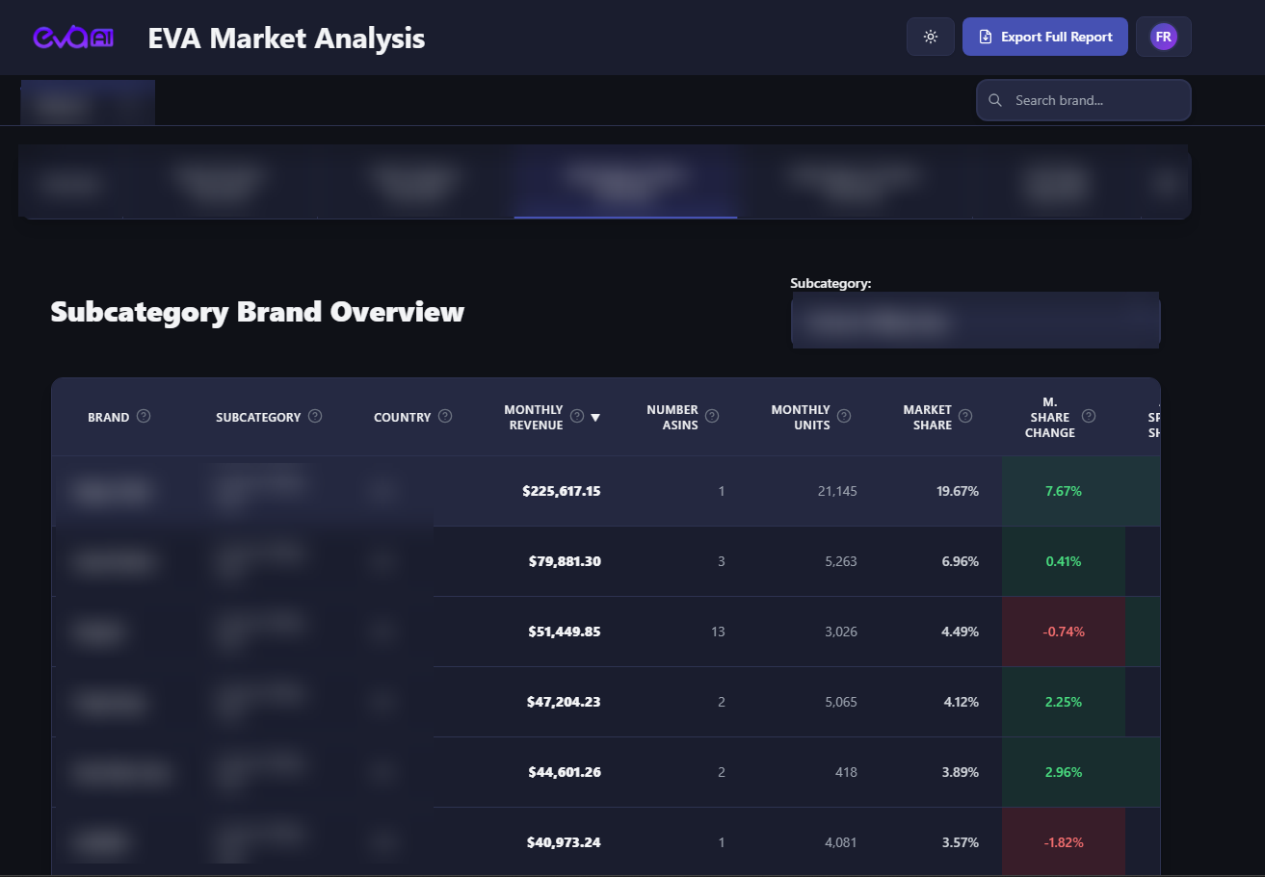The image size is (1265, 877).
Task: Click help icon next to M. Share Change
Action: (x=1089, y=416)
